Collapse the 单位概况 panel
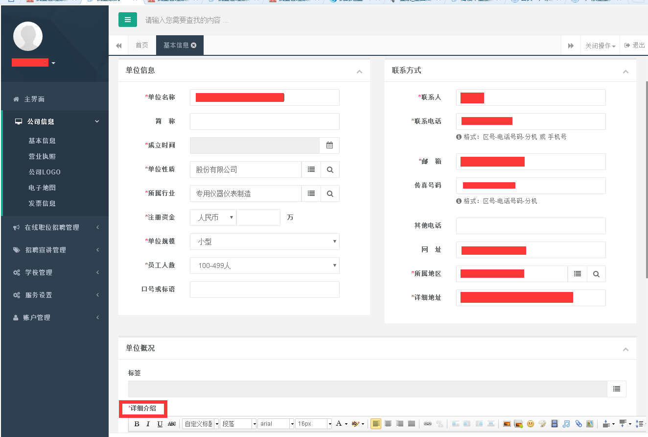The width and height of the screenshot is (648, 437). [625, 349]
